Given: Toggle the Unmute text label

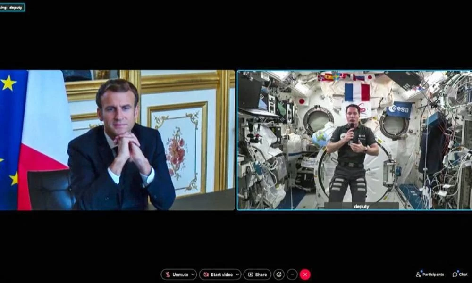Looking at the screenshot, I should pyautogui.click(x=180, y=275).
